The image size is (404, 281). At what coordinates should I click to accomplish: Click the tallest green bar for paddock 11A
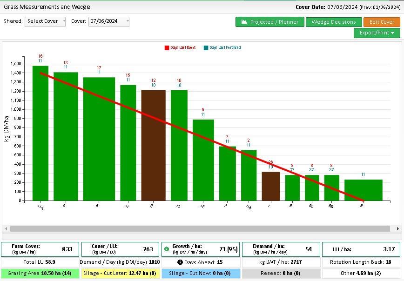pos(40,133)
